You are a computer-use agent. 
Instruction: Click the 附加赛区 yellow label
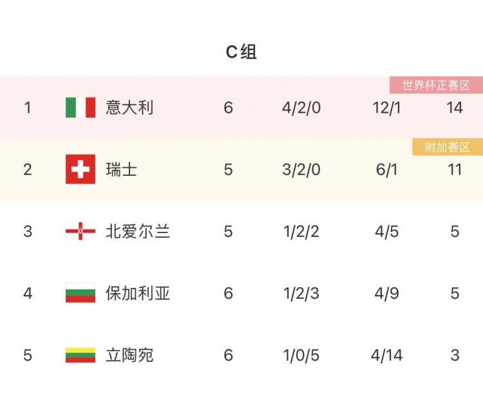click(x=448, y=147)
